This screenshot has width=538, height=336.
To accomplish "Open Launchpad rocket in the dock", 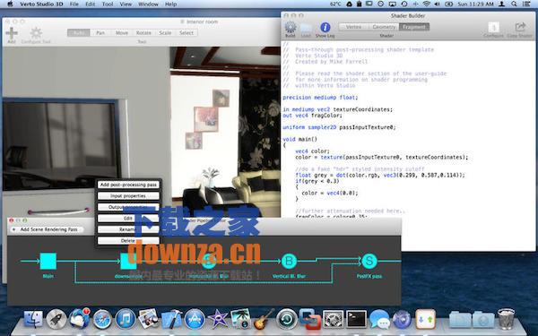I will point(56,319).
